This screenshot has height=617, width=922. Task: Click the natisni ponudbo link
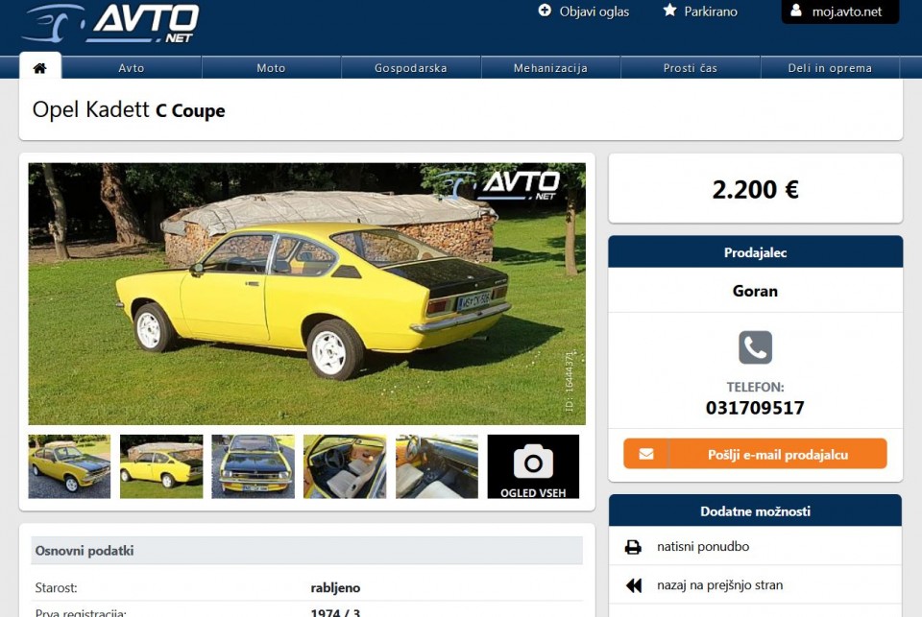coord(703,545)
